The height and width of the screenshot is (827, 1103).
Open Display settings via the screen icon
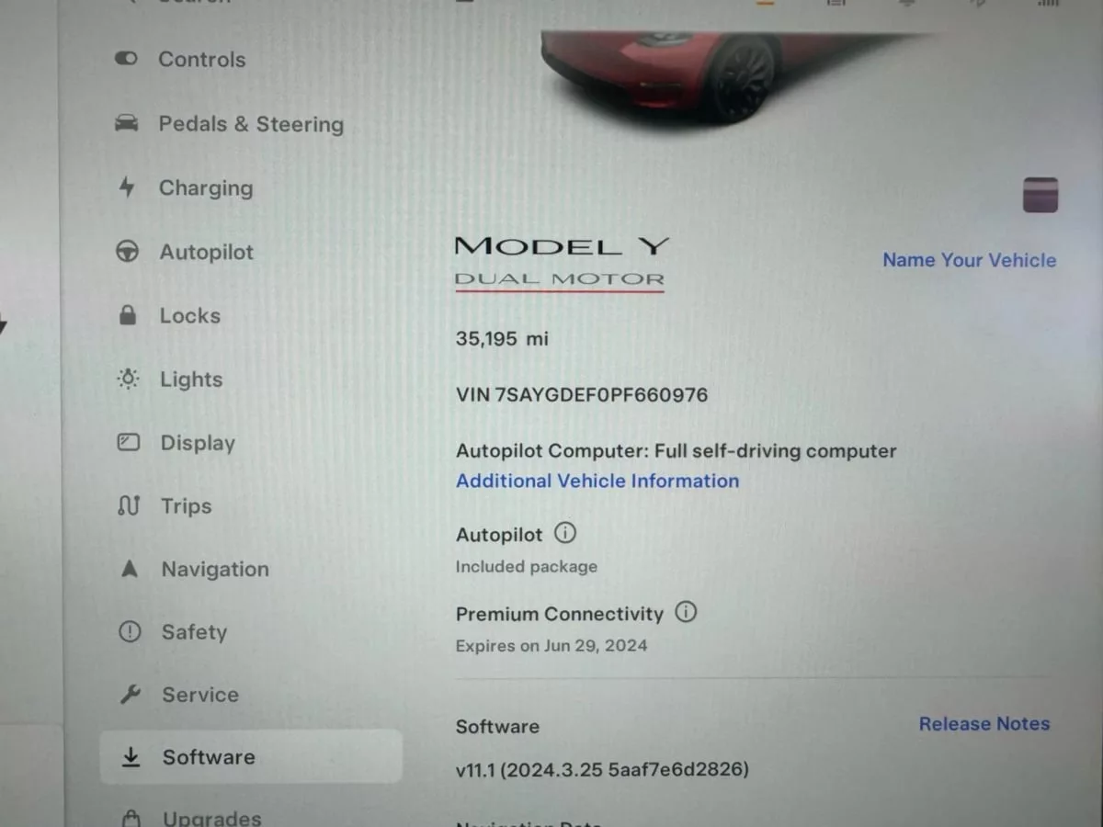coord(129,442)
